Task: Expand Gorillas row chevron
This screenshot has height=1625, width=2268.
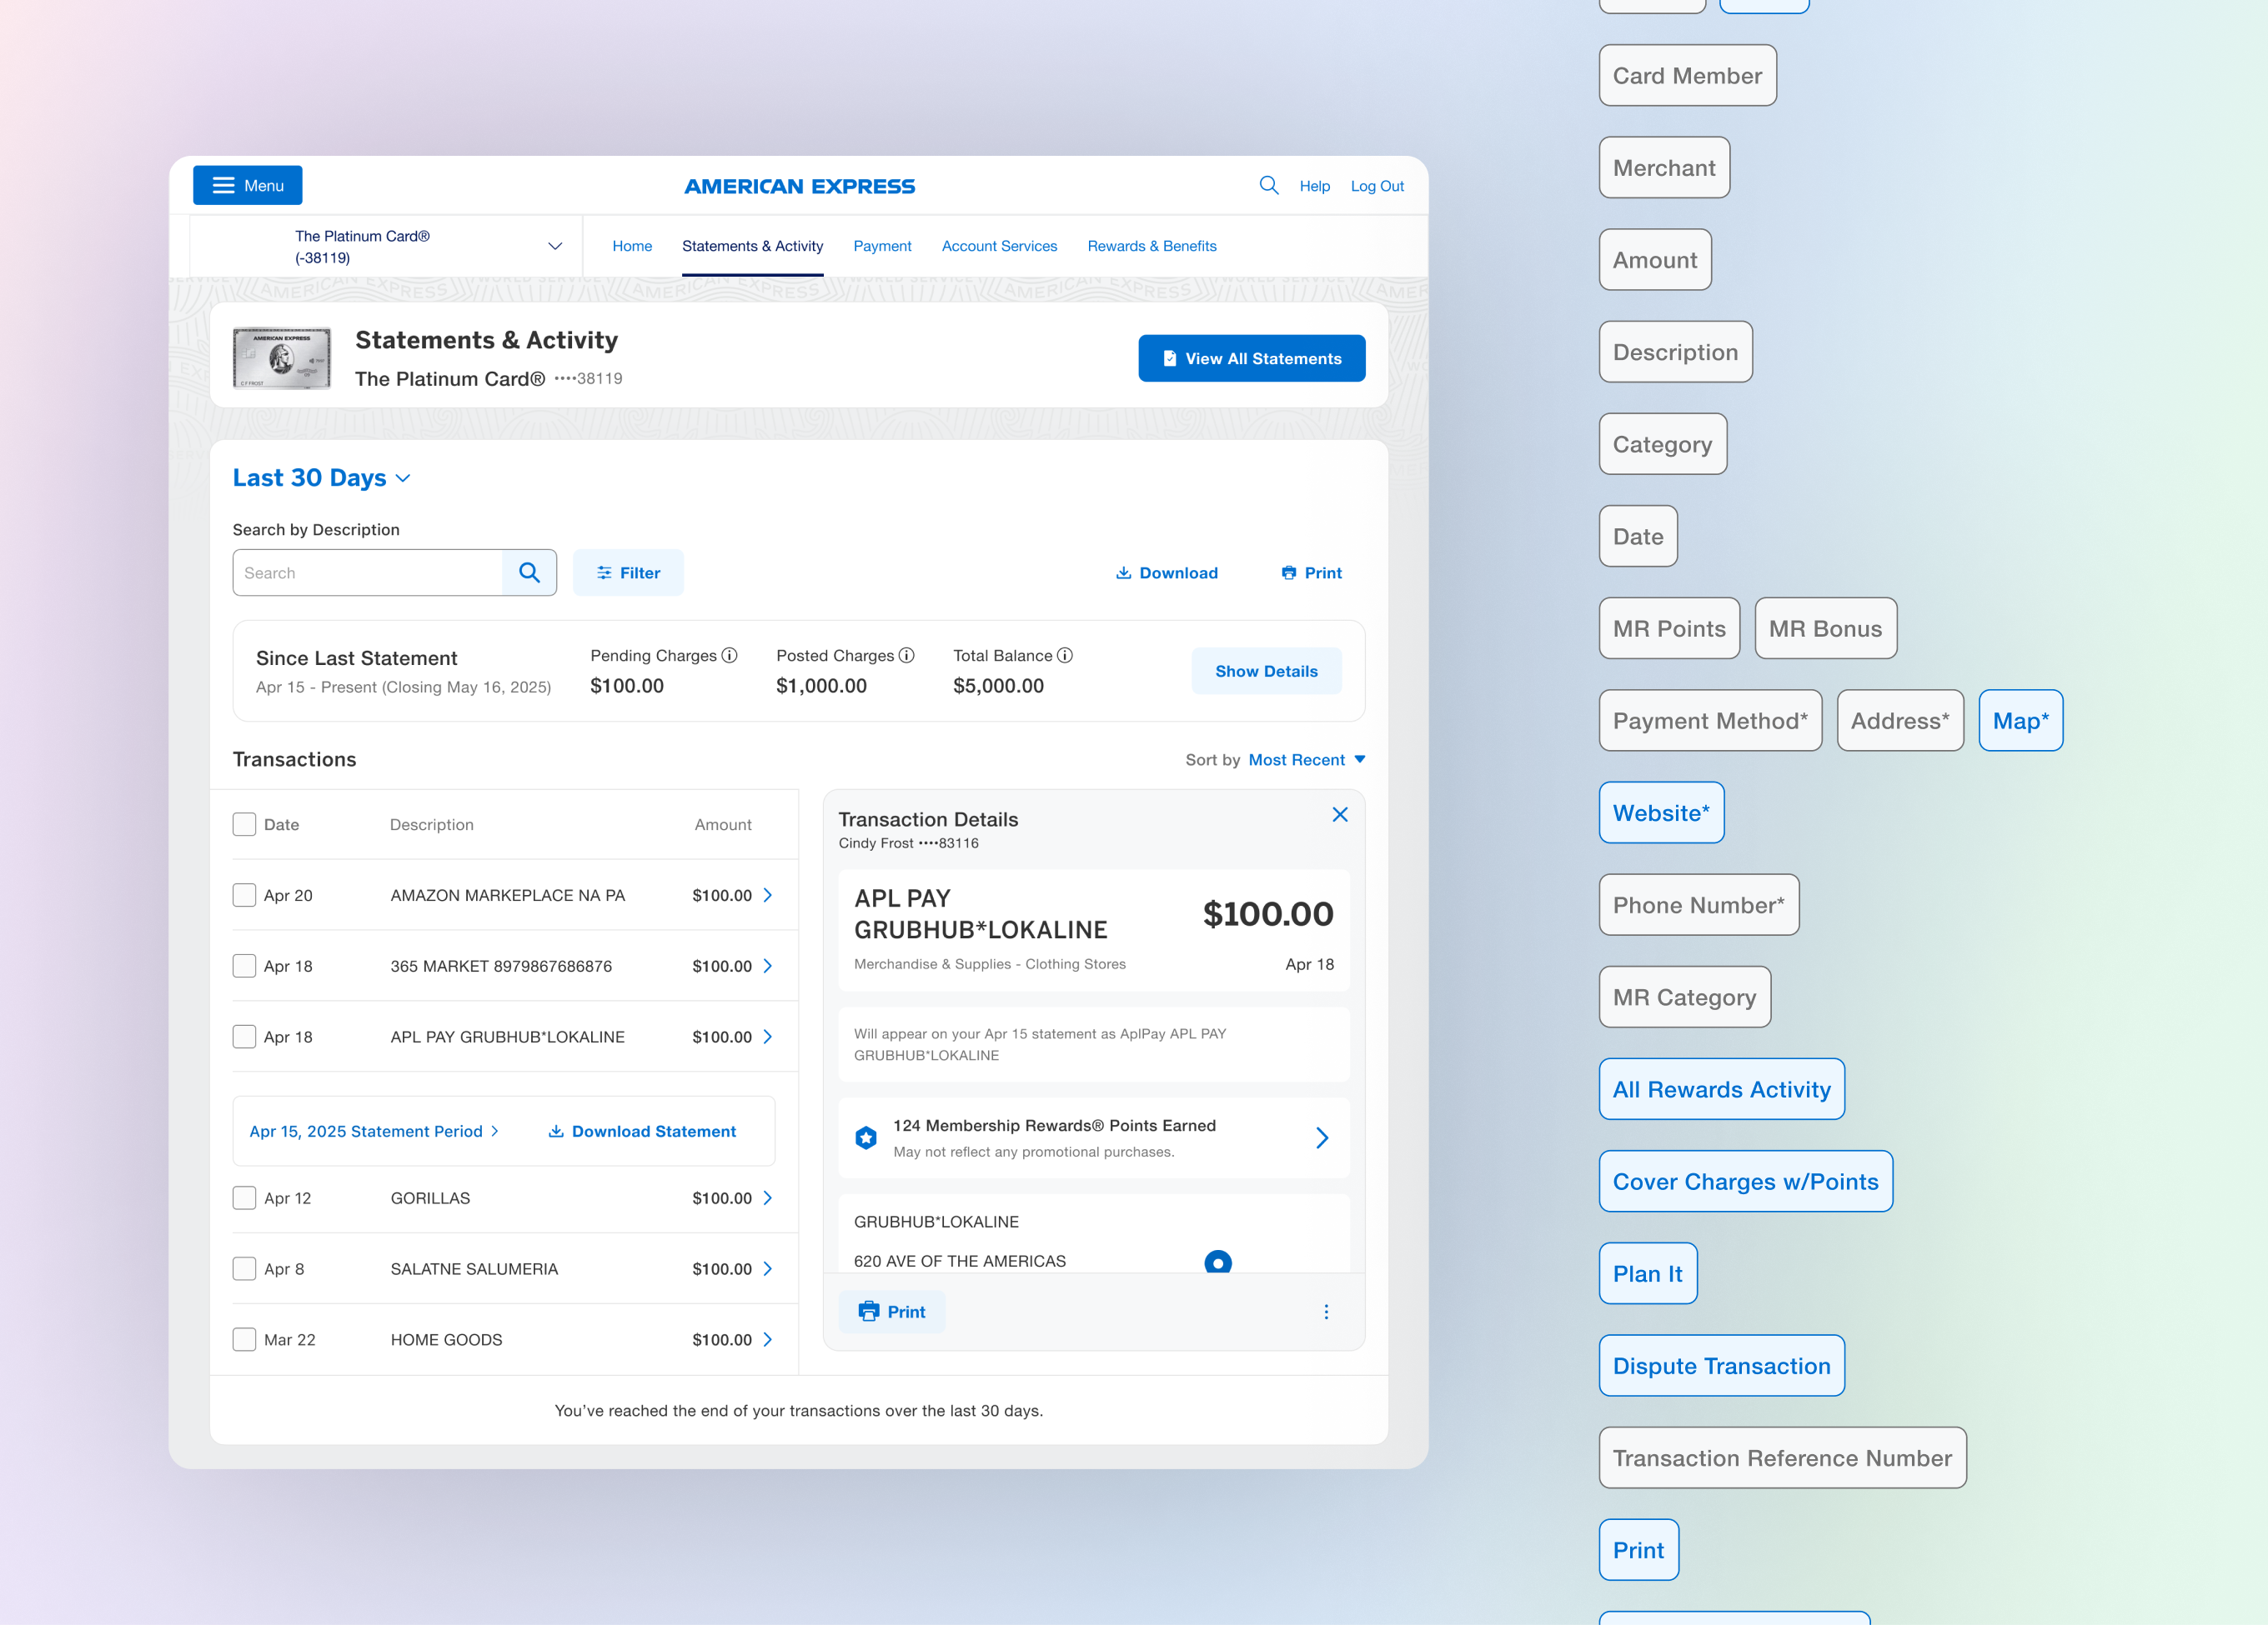Action: click(x=768, y=1197)
